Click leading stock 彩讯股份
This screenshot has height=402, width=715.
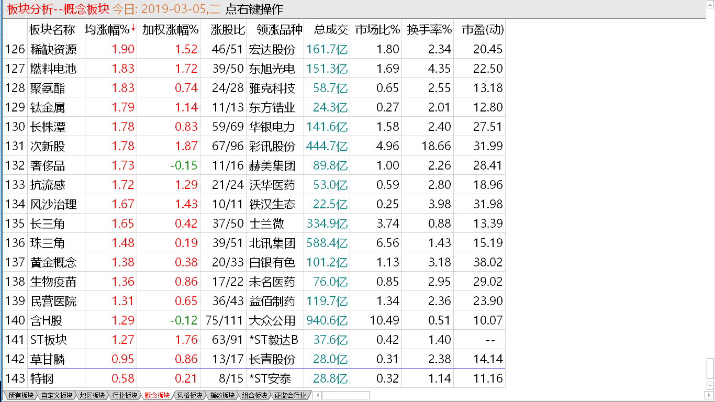click(272, 146)
